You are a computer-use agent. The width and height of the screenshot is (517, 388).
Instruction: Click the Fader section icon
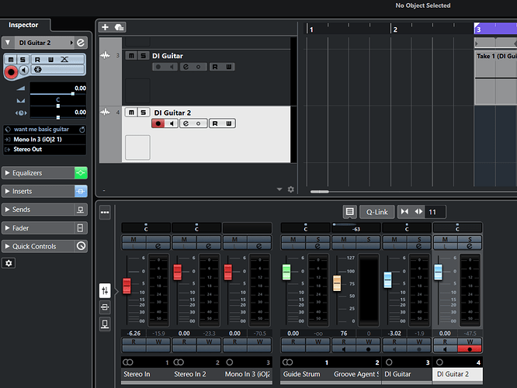point(80,228)
